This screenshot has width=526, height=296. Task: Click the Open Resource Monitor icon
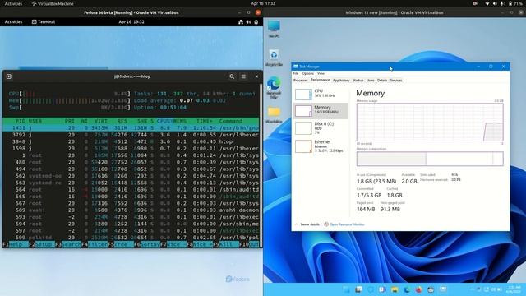(x=326, y=224)
